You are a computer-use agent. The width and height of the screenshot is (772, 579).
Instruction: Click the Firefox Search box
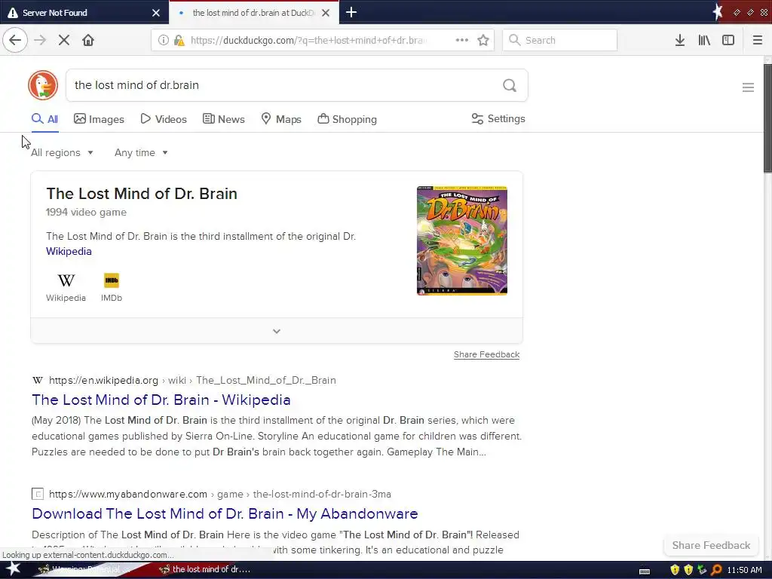560,40
